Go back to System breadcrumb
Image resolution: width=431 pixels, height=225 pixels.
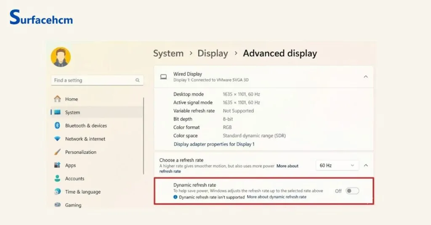pos(168,53)
